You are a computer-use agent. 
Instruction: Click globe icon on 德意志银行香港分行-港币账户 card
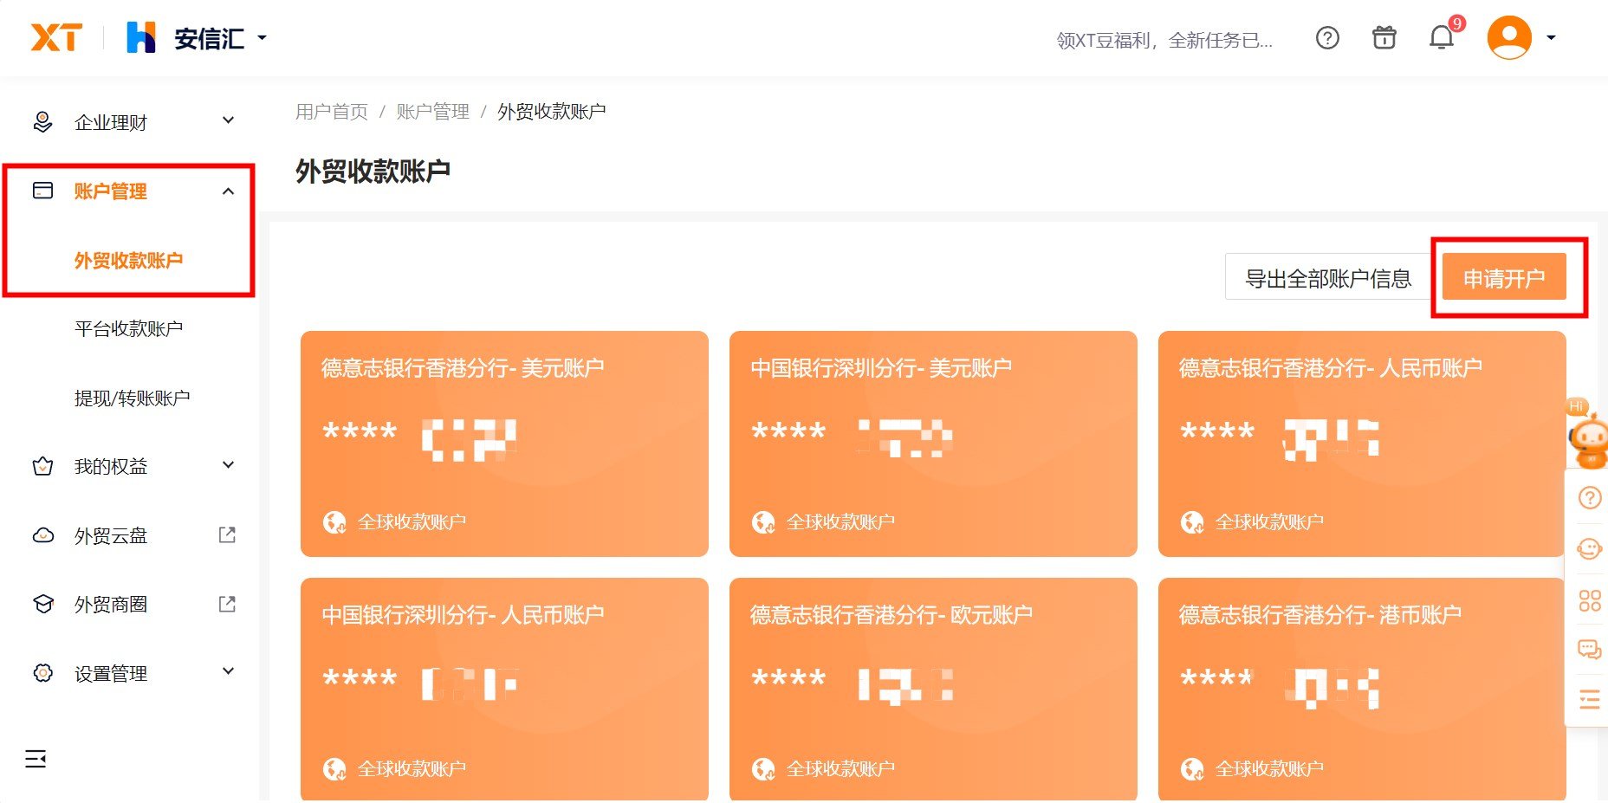[x=1192, y=769]
